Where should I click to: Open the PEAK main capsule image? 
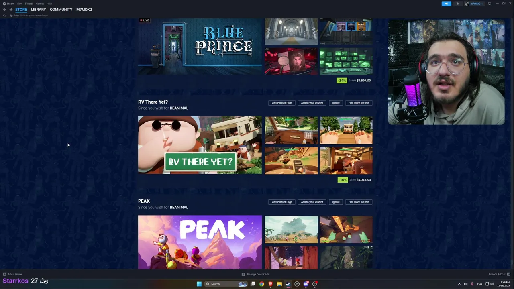(x=200, y=242)
